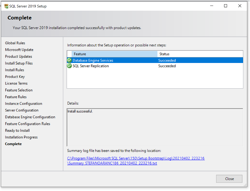The width and height of the screenshot is (250, 191).
Task: Click the Feature Rules step
Action: [16, 97]
